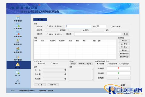Choose 现金支付 cash payment radio

39,63
